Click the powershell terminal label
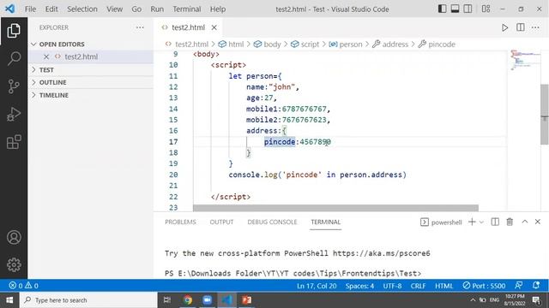This screenshot has width=549, height=308. click(x=441, y=222)
